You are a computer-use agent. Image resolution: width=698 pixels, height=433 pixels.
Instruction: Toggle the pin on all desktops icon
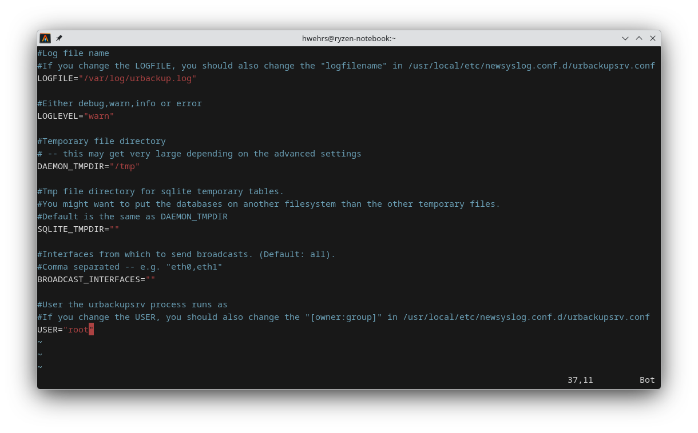click(59, 38)
